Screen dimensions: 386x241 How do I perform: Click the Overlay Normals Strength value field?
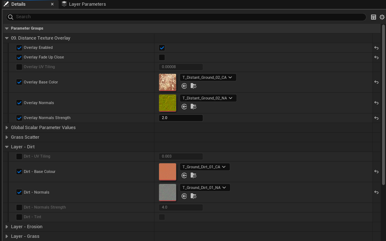[x=181, y=118]
